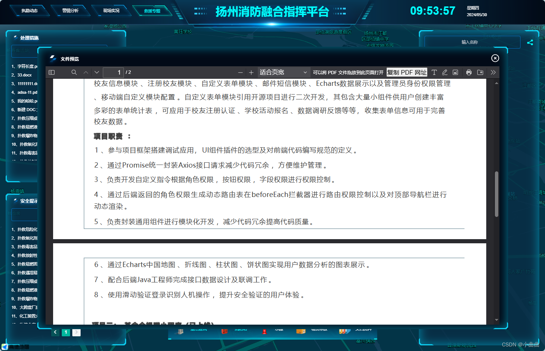Image resolution: width=545 pixels, height=351 pixels.
Task: Open item 6、扑救遇湿易 in 安全提示 list
Action: click(x=24, y=273)
